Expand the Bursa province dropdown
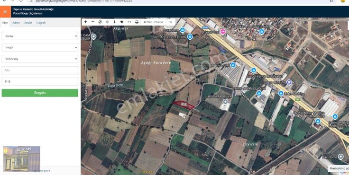349x175 pixels. pyautogui.click(x=40, y=36)
